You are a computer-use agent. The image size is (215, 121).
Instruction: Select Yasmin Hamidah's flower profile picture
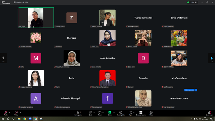[x=36, y=38]
